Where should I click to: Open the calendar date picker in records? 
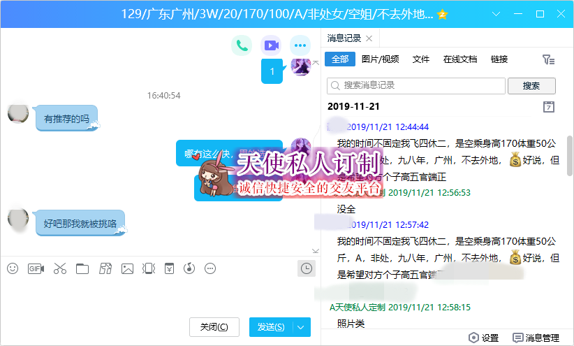coord(548,107)
